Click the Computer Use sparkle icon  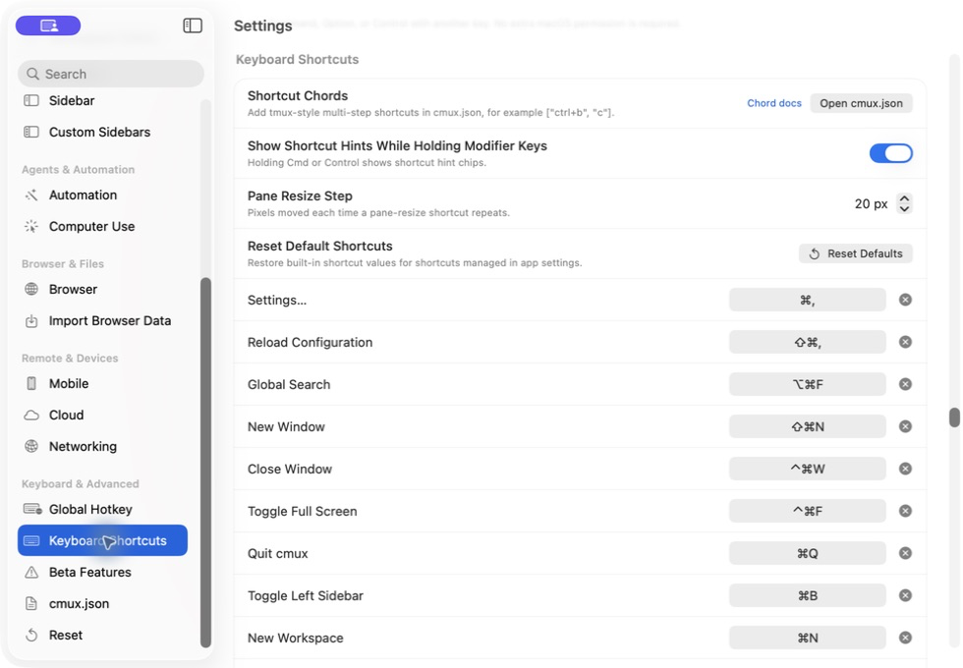[x=31, y=227]
